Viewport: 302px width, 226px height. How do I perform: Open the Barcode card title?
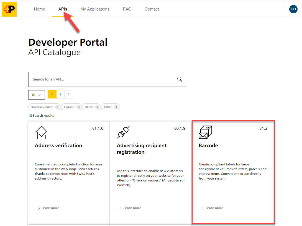208,146
